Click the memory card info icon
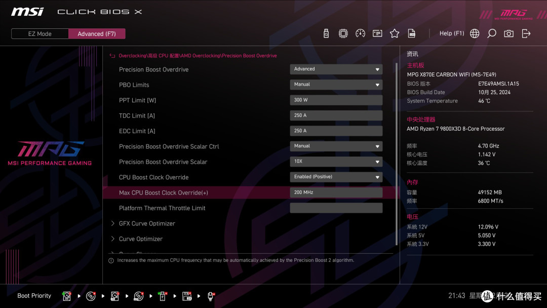This screenshot has width=547, height=308. coord(377,33)
